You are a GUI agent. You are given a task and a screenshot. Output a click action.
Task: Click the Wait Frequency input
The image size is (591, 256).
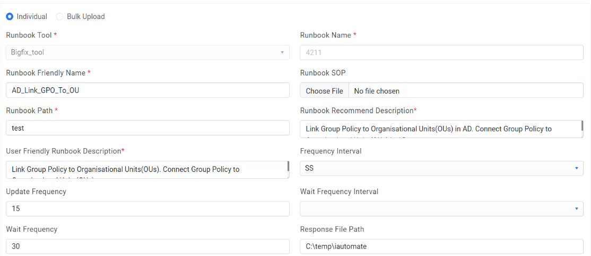pos(147,246)
